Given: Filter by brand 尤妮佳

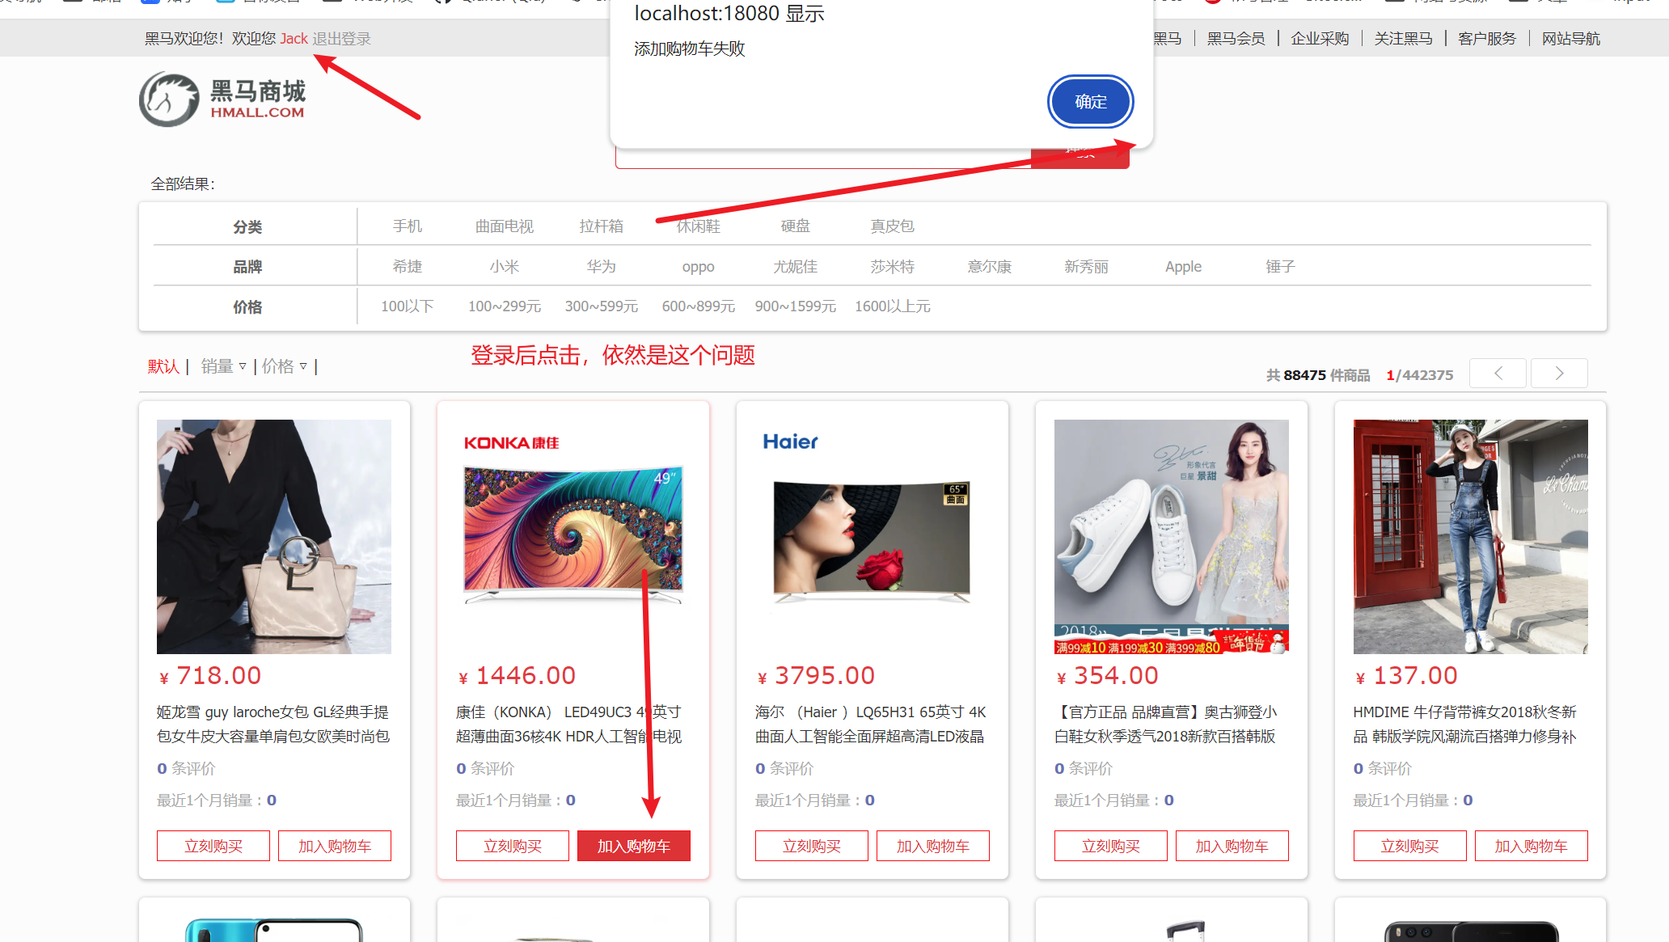Looking at the screenshot, I should point(796,267).
